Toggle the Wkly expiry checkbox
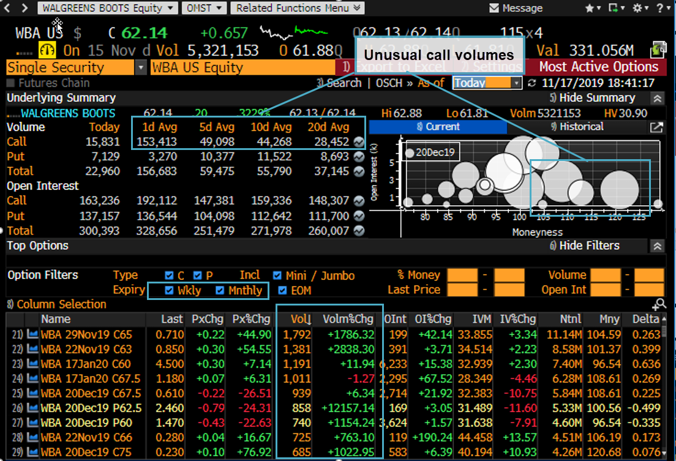This screenshot has height=461, width=676. [169, 290]
